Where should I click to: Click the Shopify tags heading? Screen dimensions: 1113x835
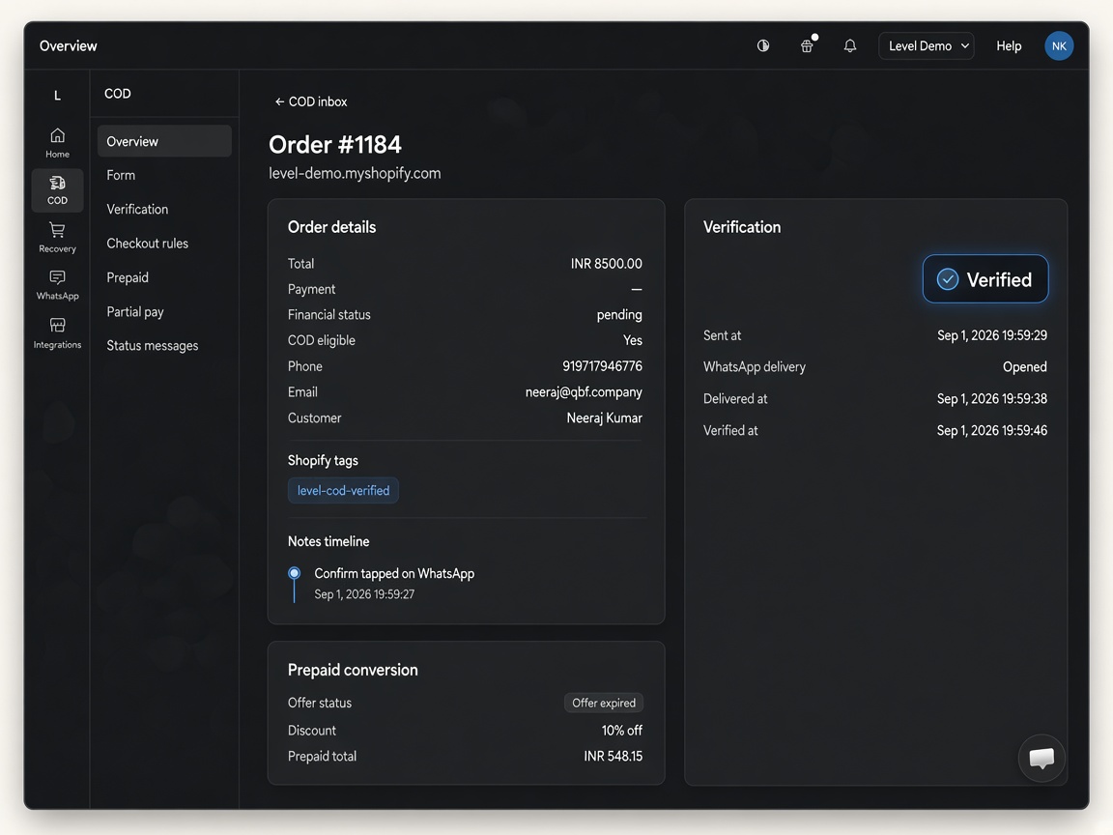(323, 461)
